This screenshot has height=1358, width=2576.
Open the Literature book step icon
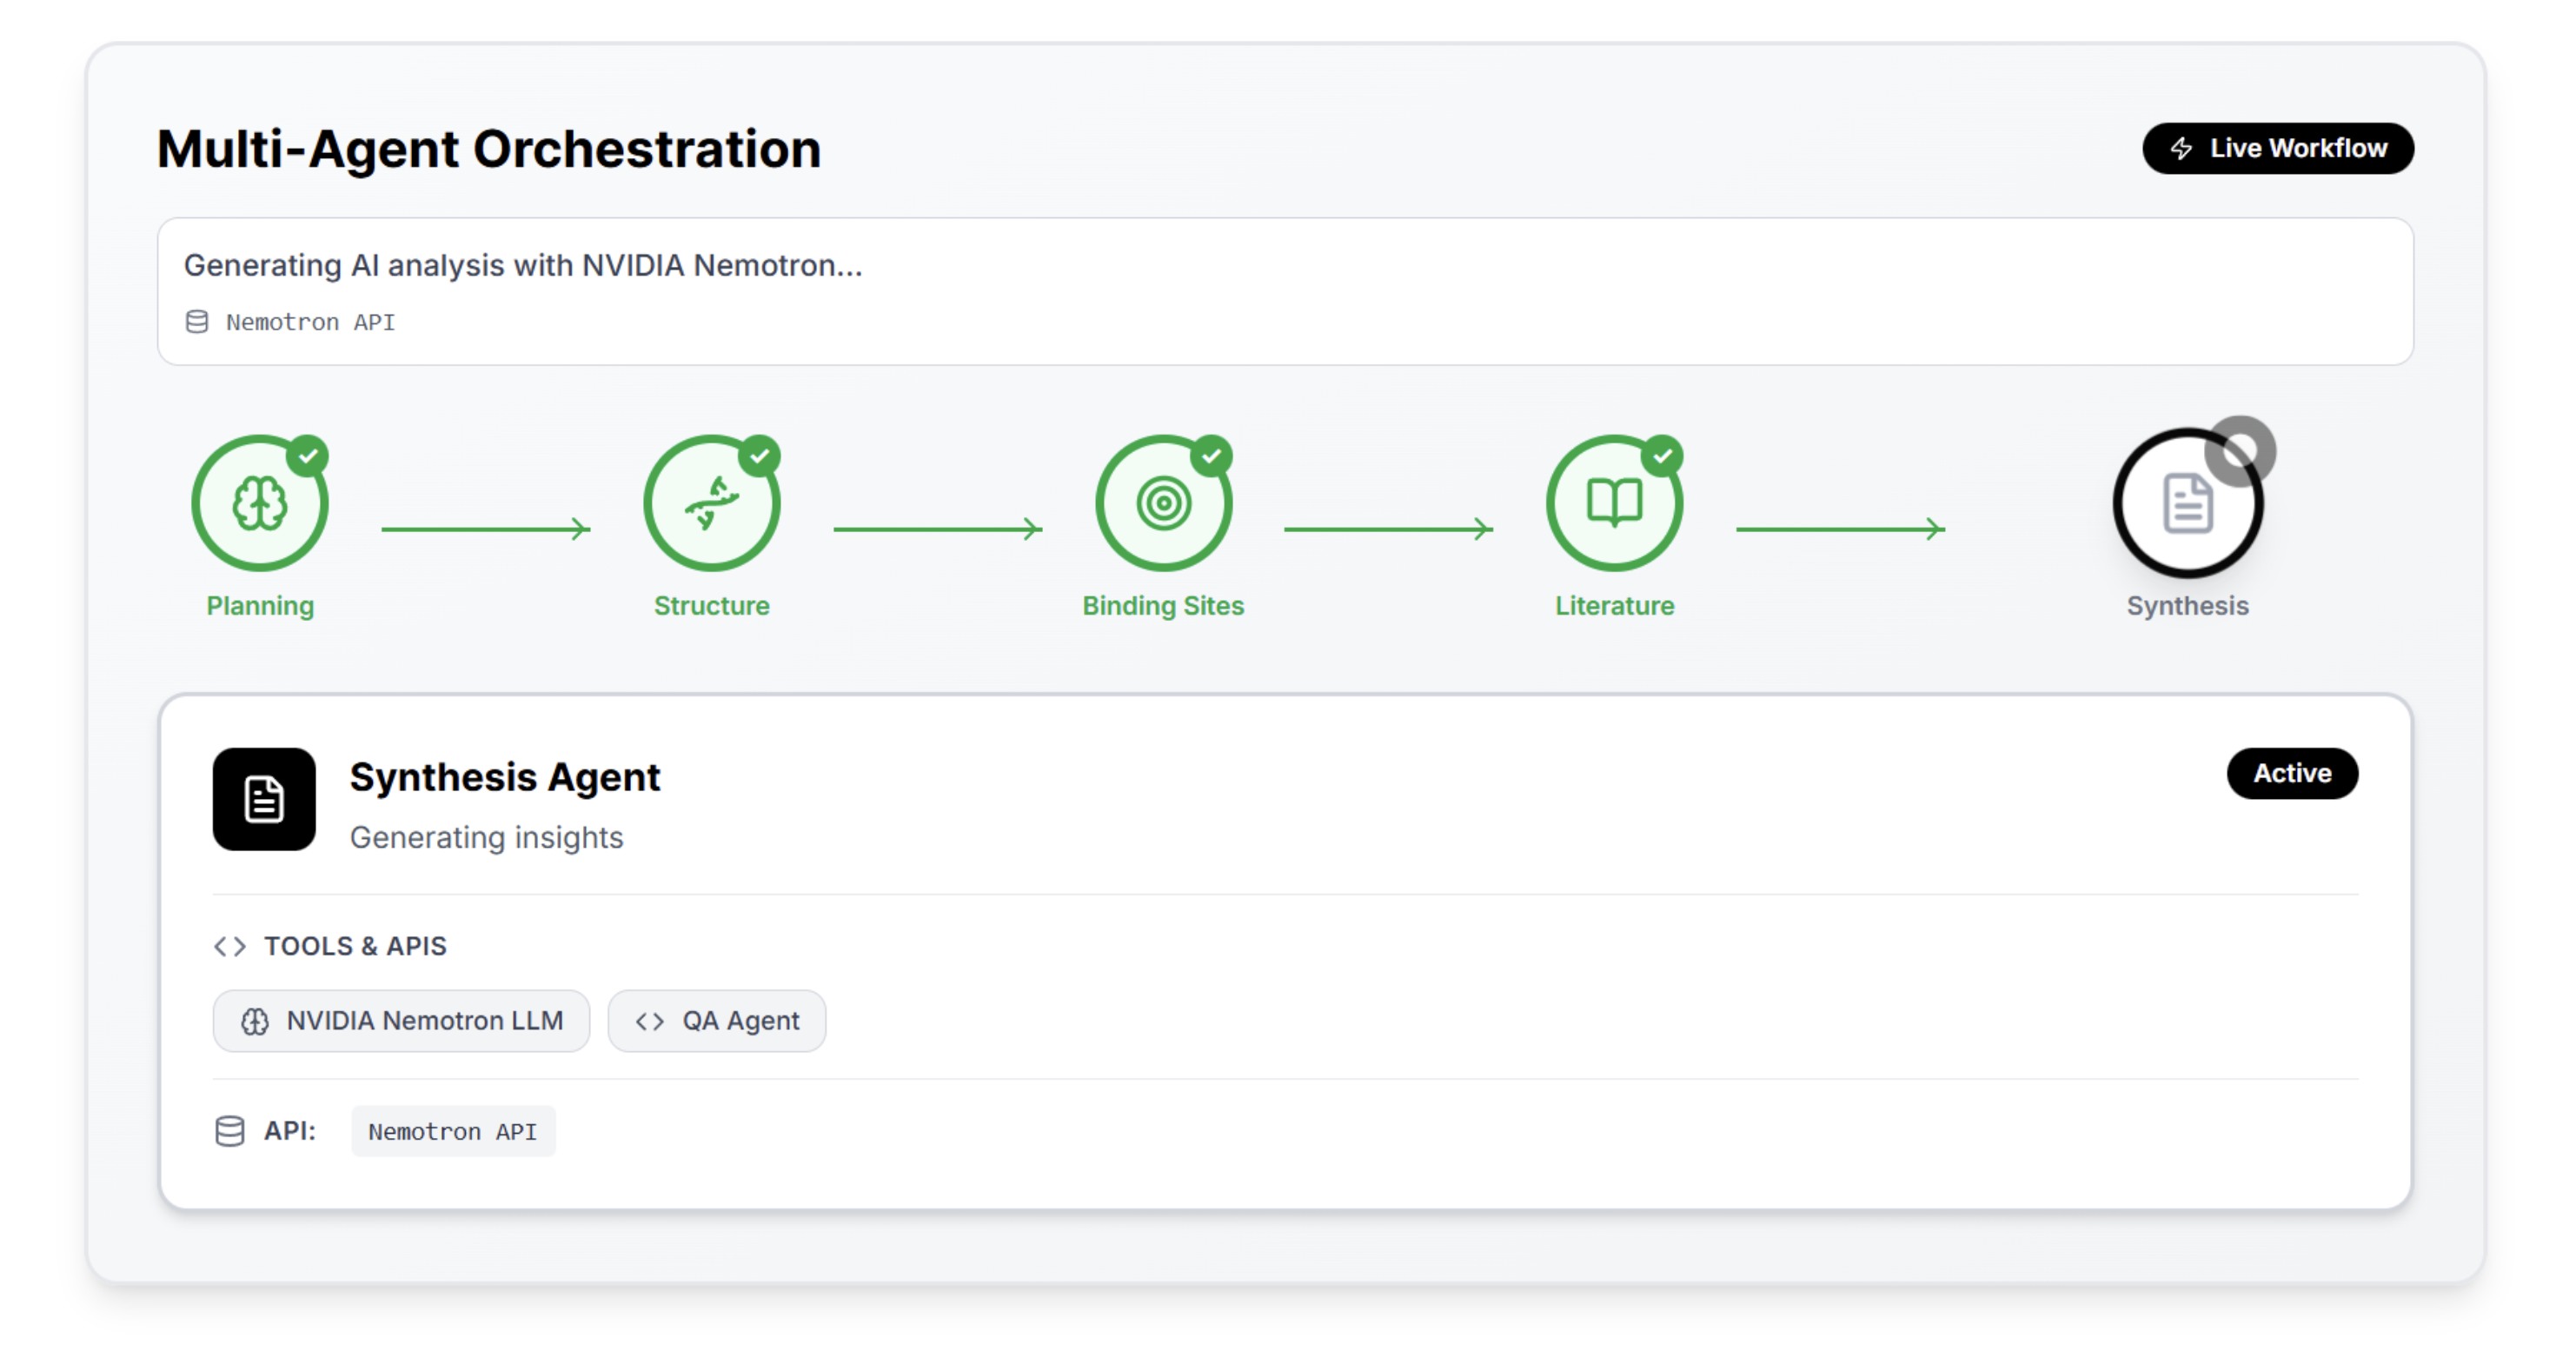tap(1614, 503)
